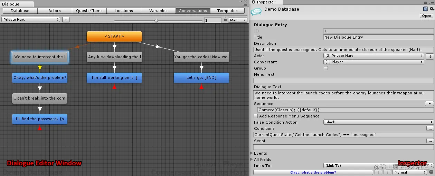Open the link priority dropdown 'Normal'
Viewport: 435px width, 176px height.
(x=410, y=172)
